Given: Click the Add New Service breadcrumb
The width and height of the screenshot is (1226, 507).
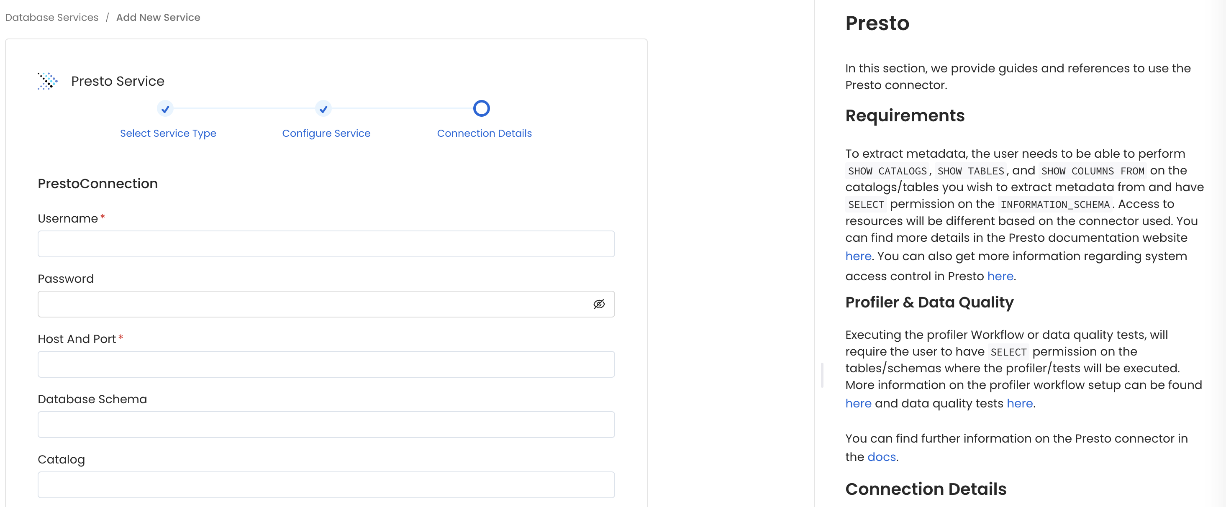Looking at the screenshot, I should 158,17.
